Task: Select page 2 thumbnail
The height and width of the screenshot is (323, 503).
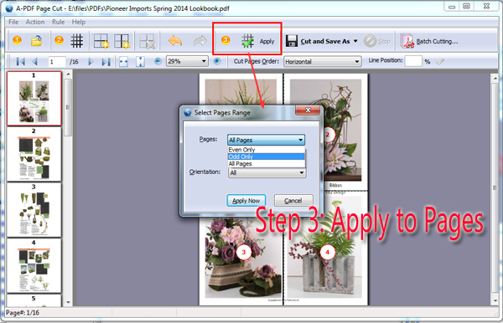Action: 34,154
